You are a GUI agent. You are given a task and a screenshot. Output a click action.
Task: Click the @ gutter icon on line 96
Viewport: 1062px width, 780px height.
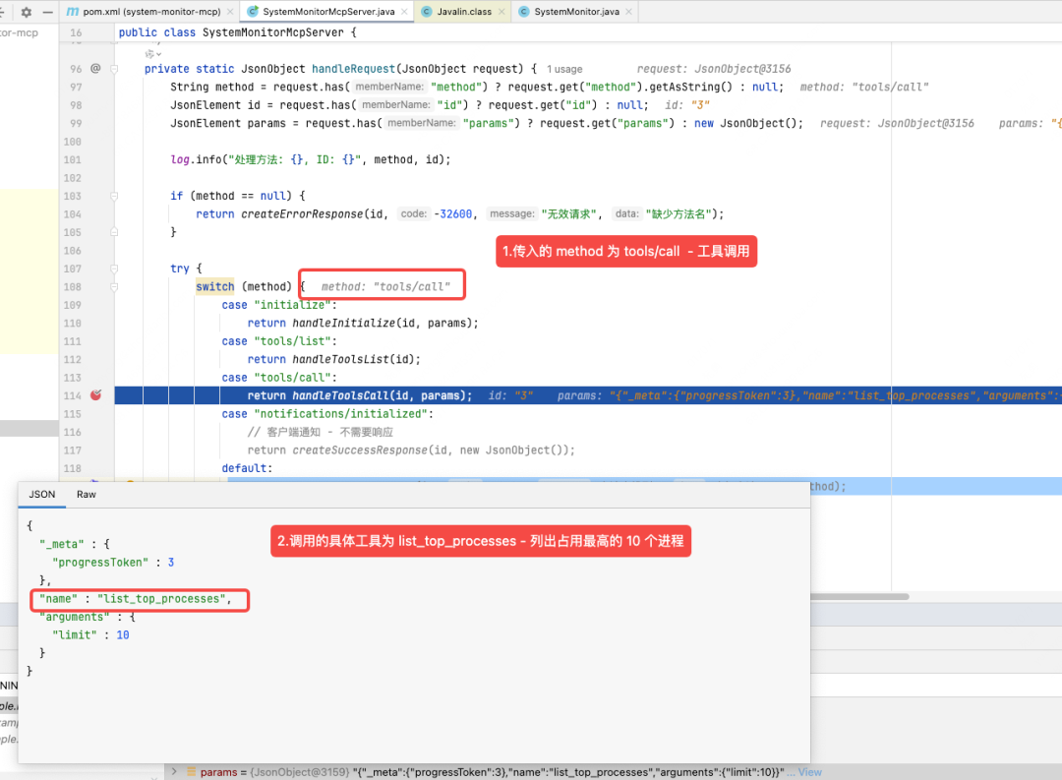(95, 69)
